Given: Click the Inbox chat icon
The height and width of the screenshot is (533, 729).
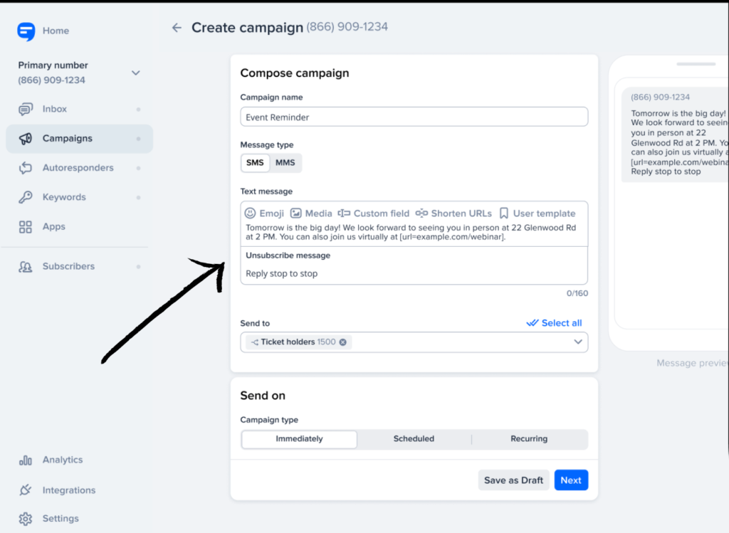Looking at the screenshot, I should click(26, 109).
